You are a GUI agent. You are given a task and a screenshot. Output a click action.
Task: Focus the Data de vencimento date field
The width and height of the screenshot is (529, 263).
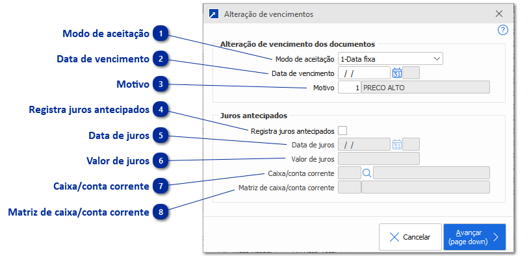point(364,73)
